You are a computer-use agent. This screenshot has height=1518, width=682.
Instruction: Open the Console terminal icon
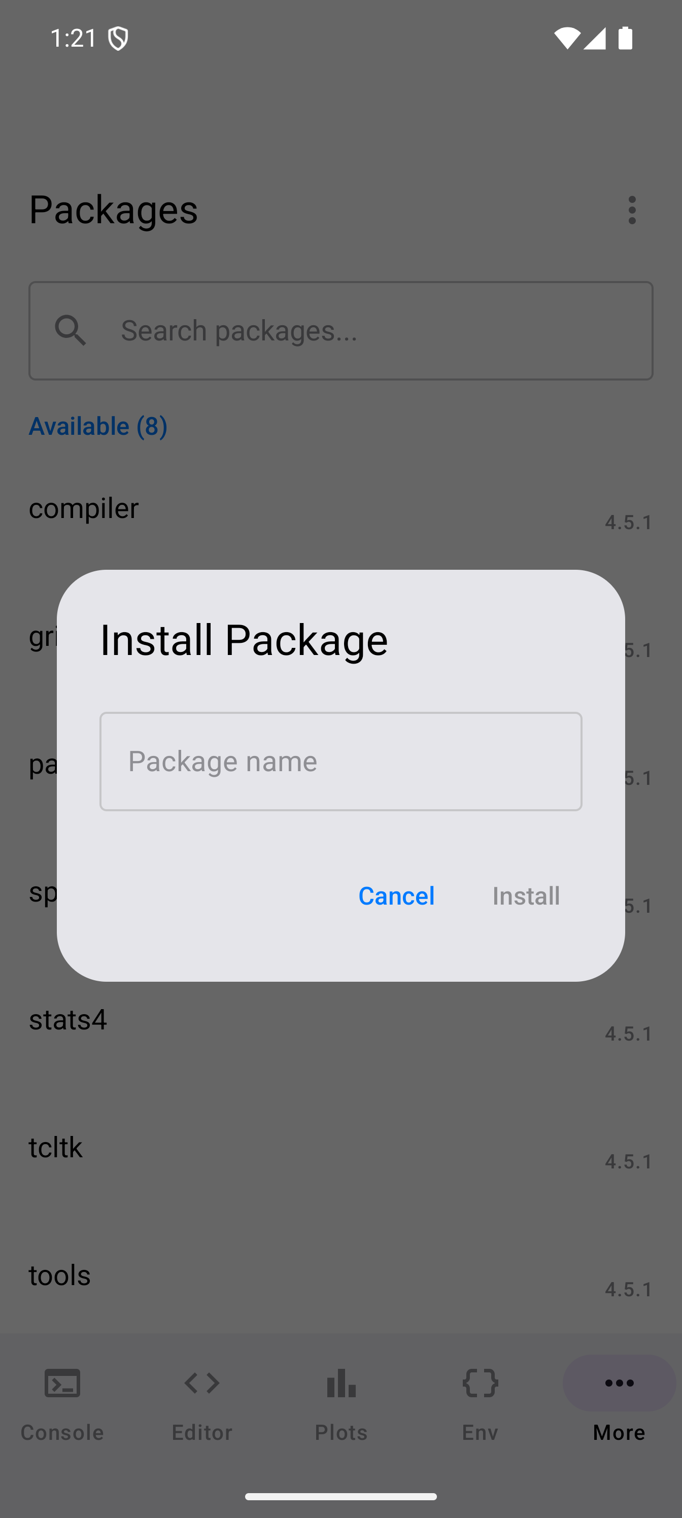pos(62,1383)
